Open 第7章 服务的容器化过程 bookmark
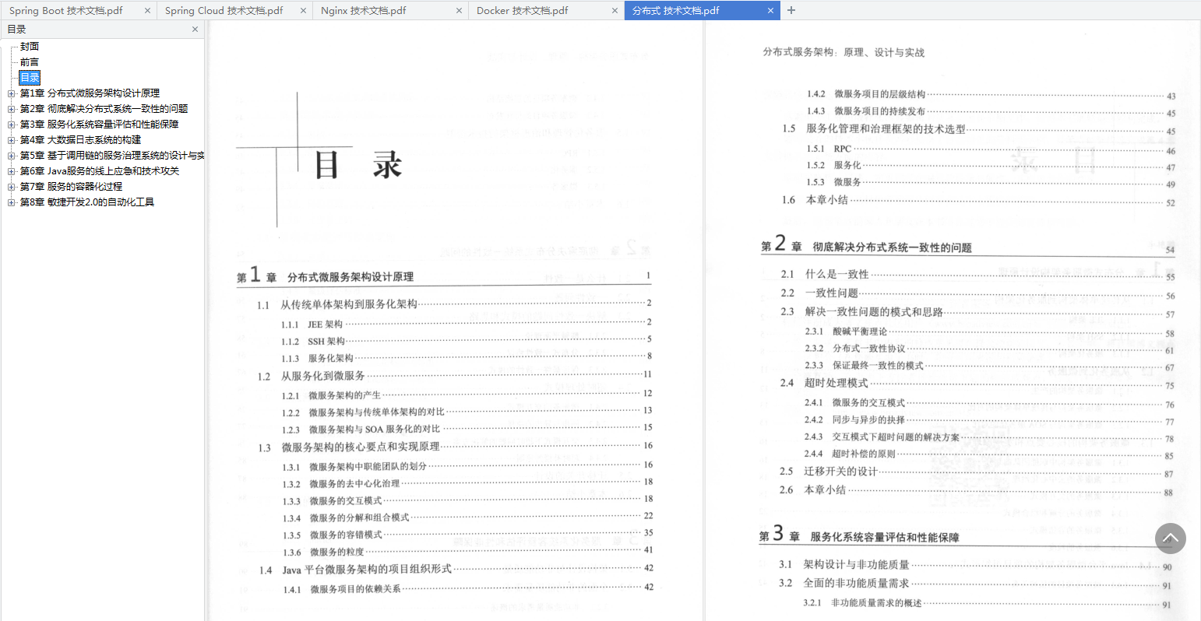1201x621 pixels. pyautogui.click(x=71, y=187)
